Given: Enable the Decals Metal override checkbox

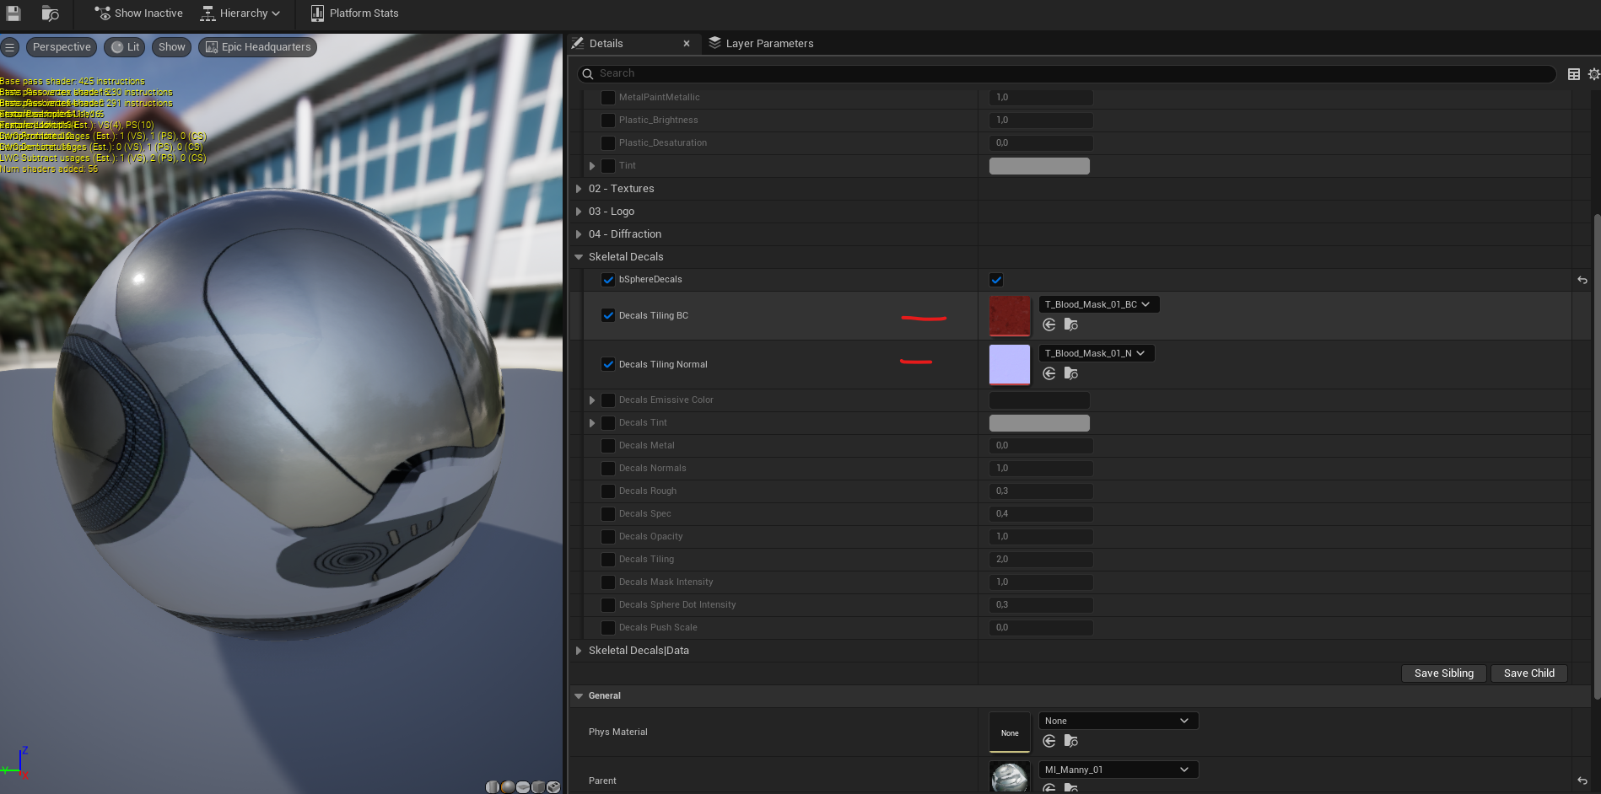Looking at the screenshot, I should tap(608, 446).
